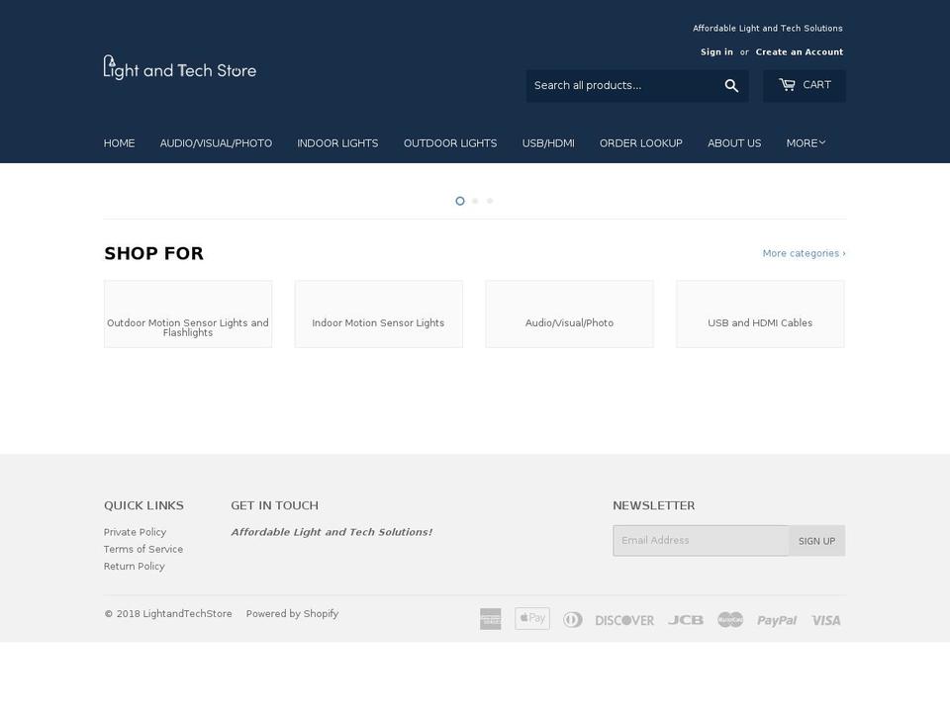
Task: Click the SHOP FOR heading
Action: click(x=154, y=253)
